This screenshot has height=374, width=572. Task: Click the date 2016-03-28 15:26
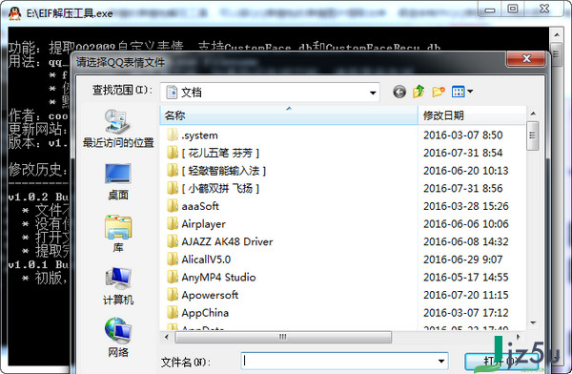[466, 206]
